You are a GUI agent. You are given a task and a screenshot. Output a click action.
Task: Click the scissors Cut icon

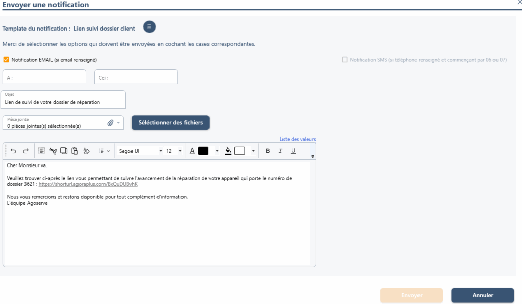[53, 151]
